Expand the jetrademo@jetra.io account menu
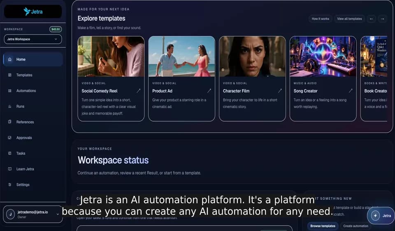Viewport: 395px width, 231px height. point(33,214)
